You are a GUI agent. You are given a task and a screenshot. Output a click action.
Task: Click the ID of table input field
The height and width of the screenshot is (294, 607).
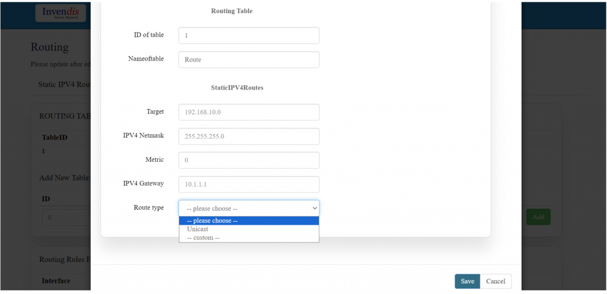click(x=248, y=36)
